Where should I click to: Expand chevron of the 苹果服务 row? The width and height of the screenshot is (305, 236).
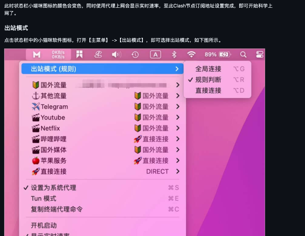[x=178, y=161]
